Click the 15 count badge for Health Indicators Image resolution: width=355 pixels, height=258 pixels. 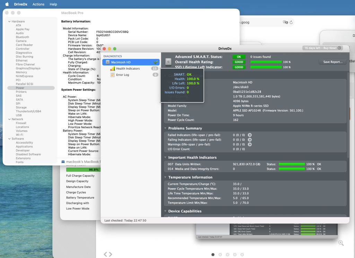pos(155,69)
